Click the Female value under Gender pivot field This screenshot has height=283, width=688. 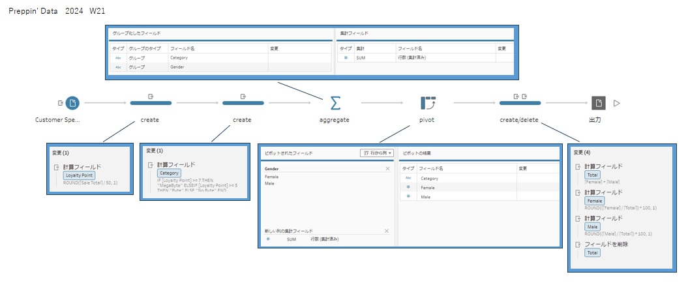click(271, 177)
